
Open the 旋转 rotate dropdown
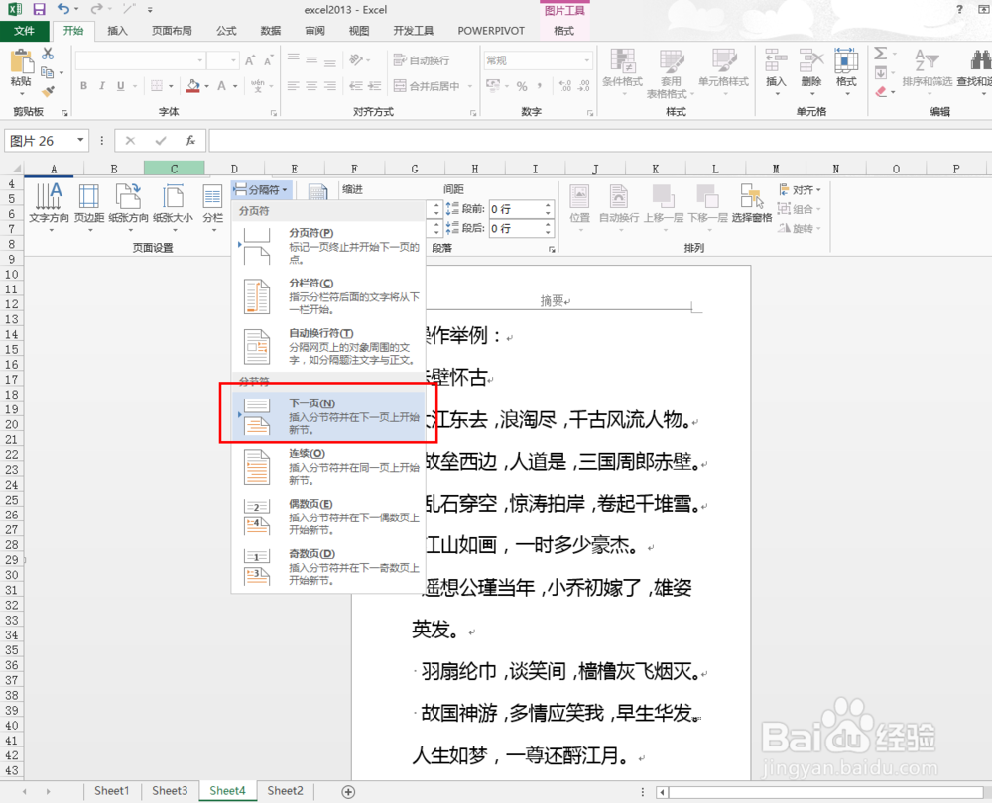tap(801, 228)
